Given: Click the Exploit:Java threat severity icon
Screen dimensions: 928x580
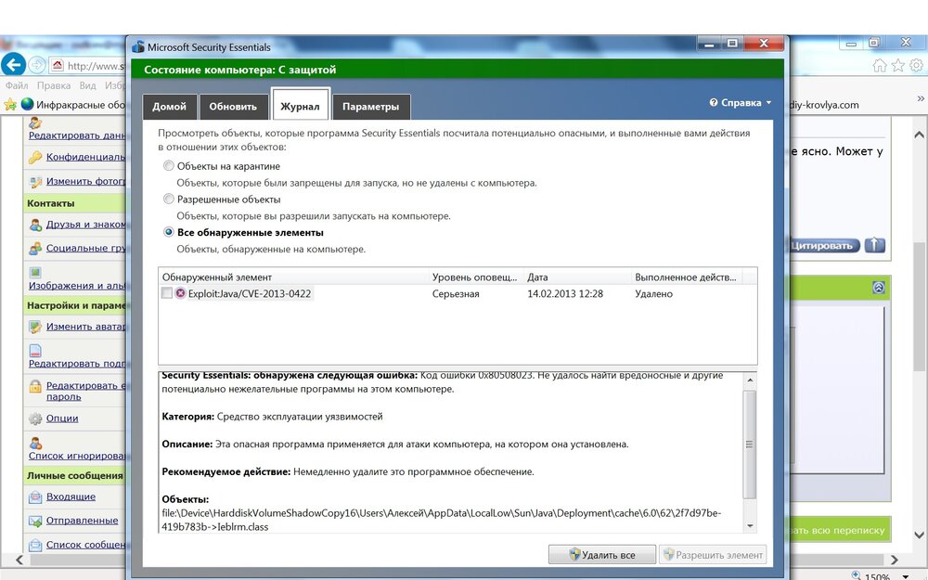Looking at the screenshot, I should click(180, 293).
